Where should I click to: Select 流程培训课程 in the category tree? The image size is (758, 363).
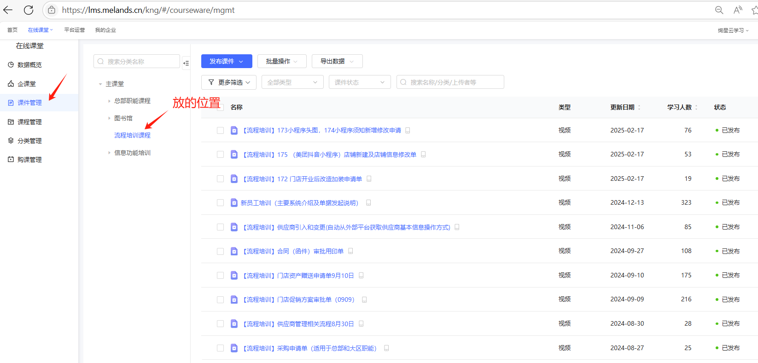pos(132,135)
